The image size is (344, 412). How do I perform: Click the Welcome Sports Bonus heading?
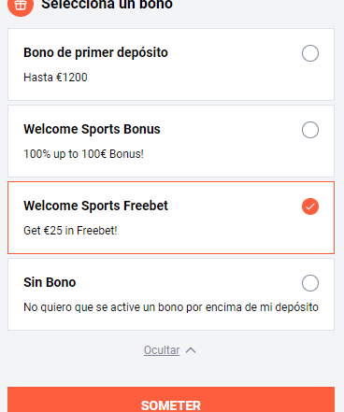[92, 129]
